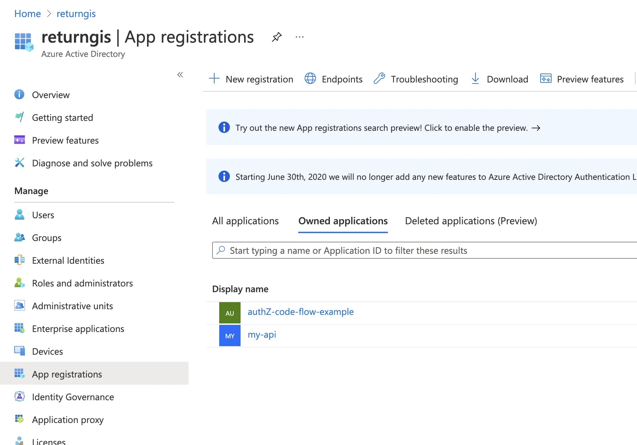Viewport: 637px width, 445px height.
Task: Click the Diagnose and solve problems icon
Action: pos(19,162)
